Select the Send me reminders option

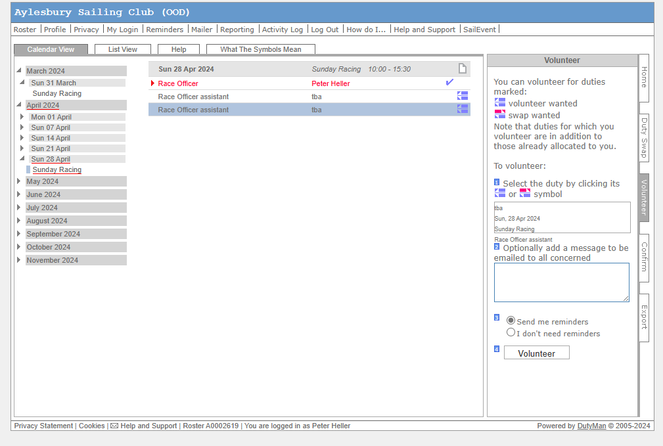(511, 321)
